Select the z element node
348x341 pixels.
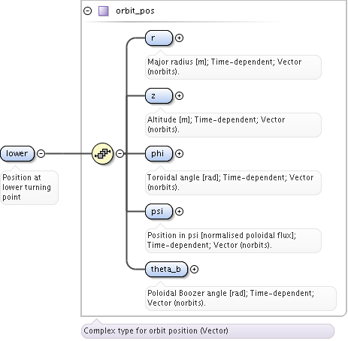[x=159, y=95]
